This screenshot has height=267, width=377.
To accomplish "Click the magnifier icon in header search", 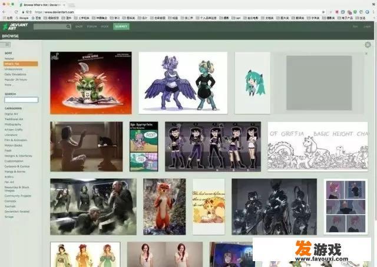I will tap(68, 26).
